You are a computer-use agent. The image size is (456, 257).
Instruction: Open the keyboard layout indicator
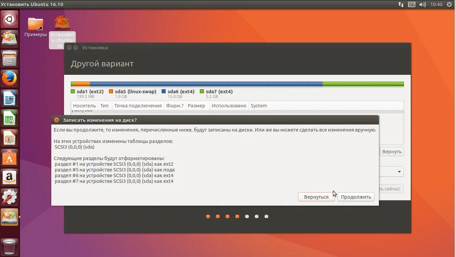pos(412,4)
